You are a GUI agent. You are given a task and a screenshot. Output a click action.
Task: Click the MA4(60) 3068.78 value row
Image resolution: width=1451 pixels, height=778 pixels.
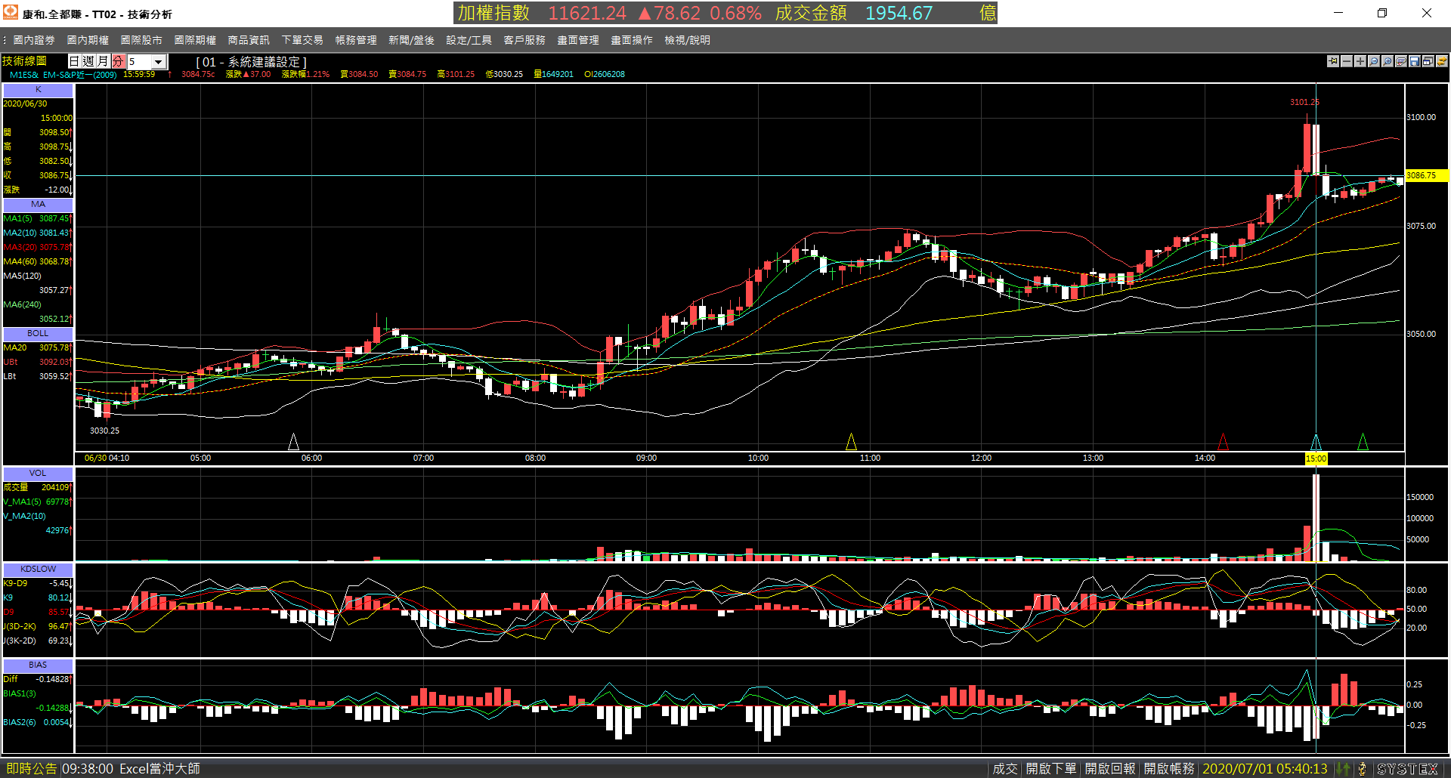[38, 262]
